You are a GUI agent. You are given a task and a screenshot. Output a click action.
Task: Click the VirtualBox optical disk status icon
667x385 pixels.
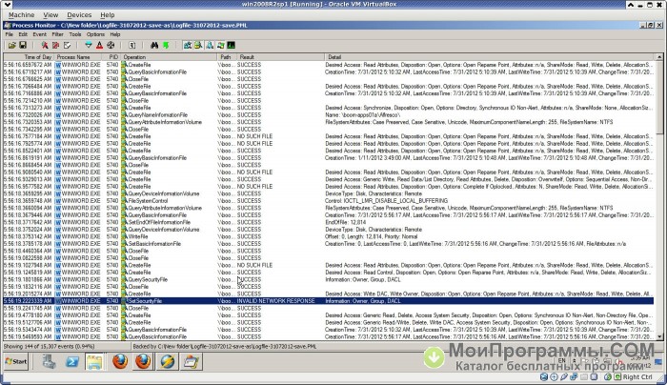click(554, 377)
